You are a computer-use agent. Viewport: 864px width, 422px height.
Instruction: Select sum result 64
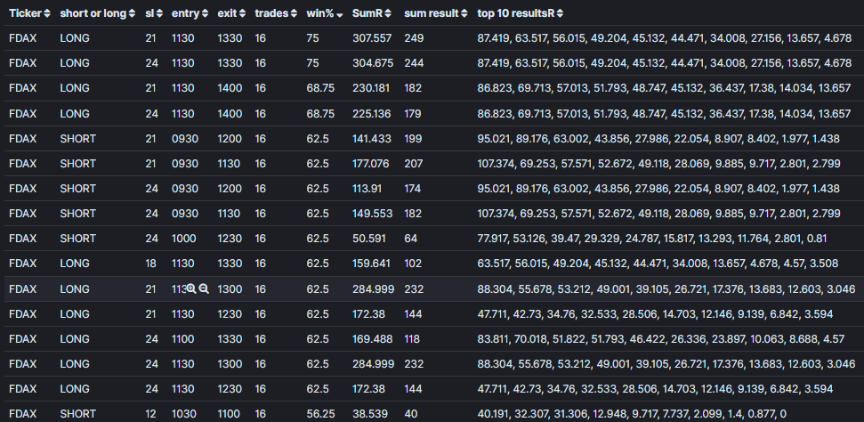410,239
